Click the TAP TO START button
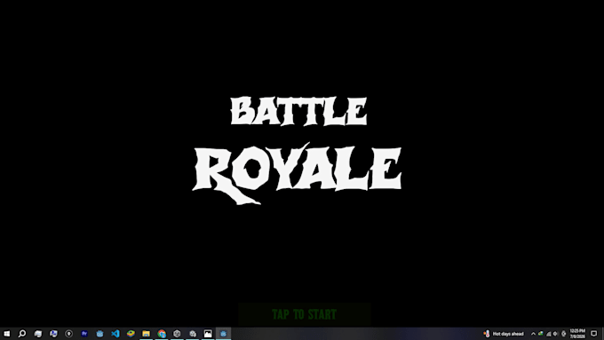Screen dimensions: 604x340 [305, 314]
